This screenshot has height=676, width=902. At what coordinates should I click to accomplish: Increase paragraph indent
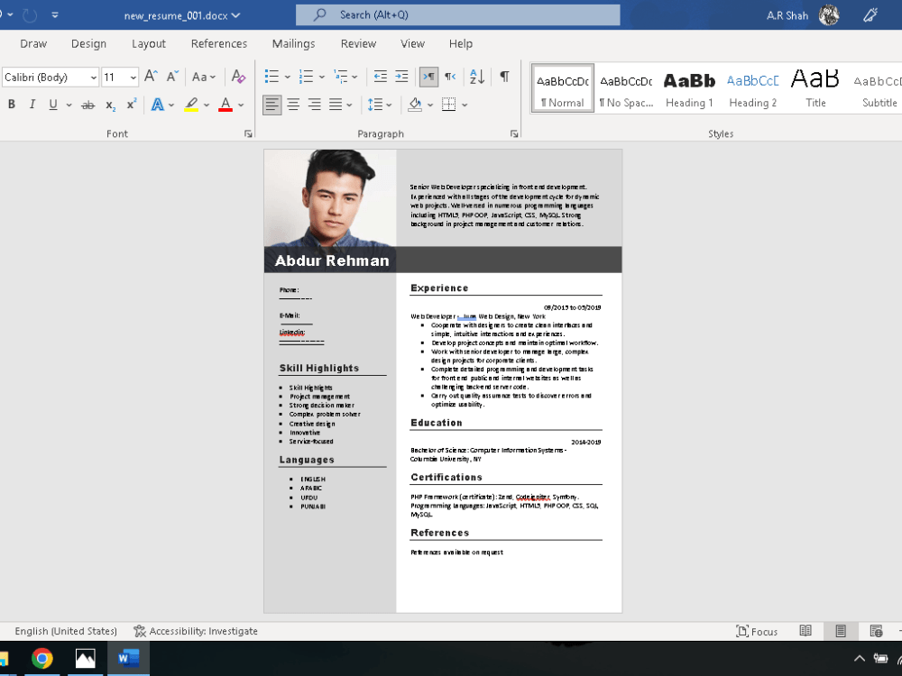pos(401,77)
